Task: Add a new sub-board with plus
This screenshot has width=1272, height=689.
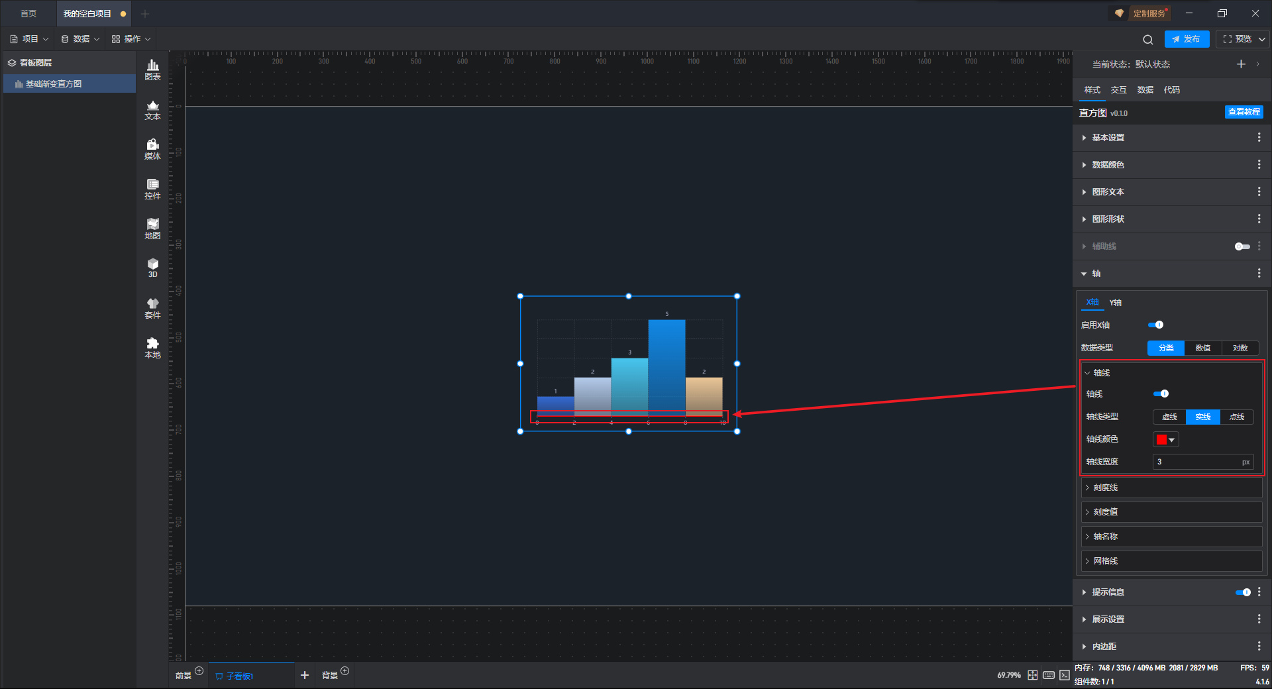Action: click(x=305, y=675)
